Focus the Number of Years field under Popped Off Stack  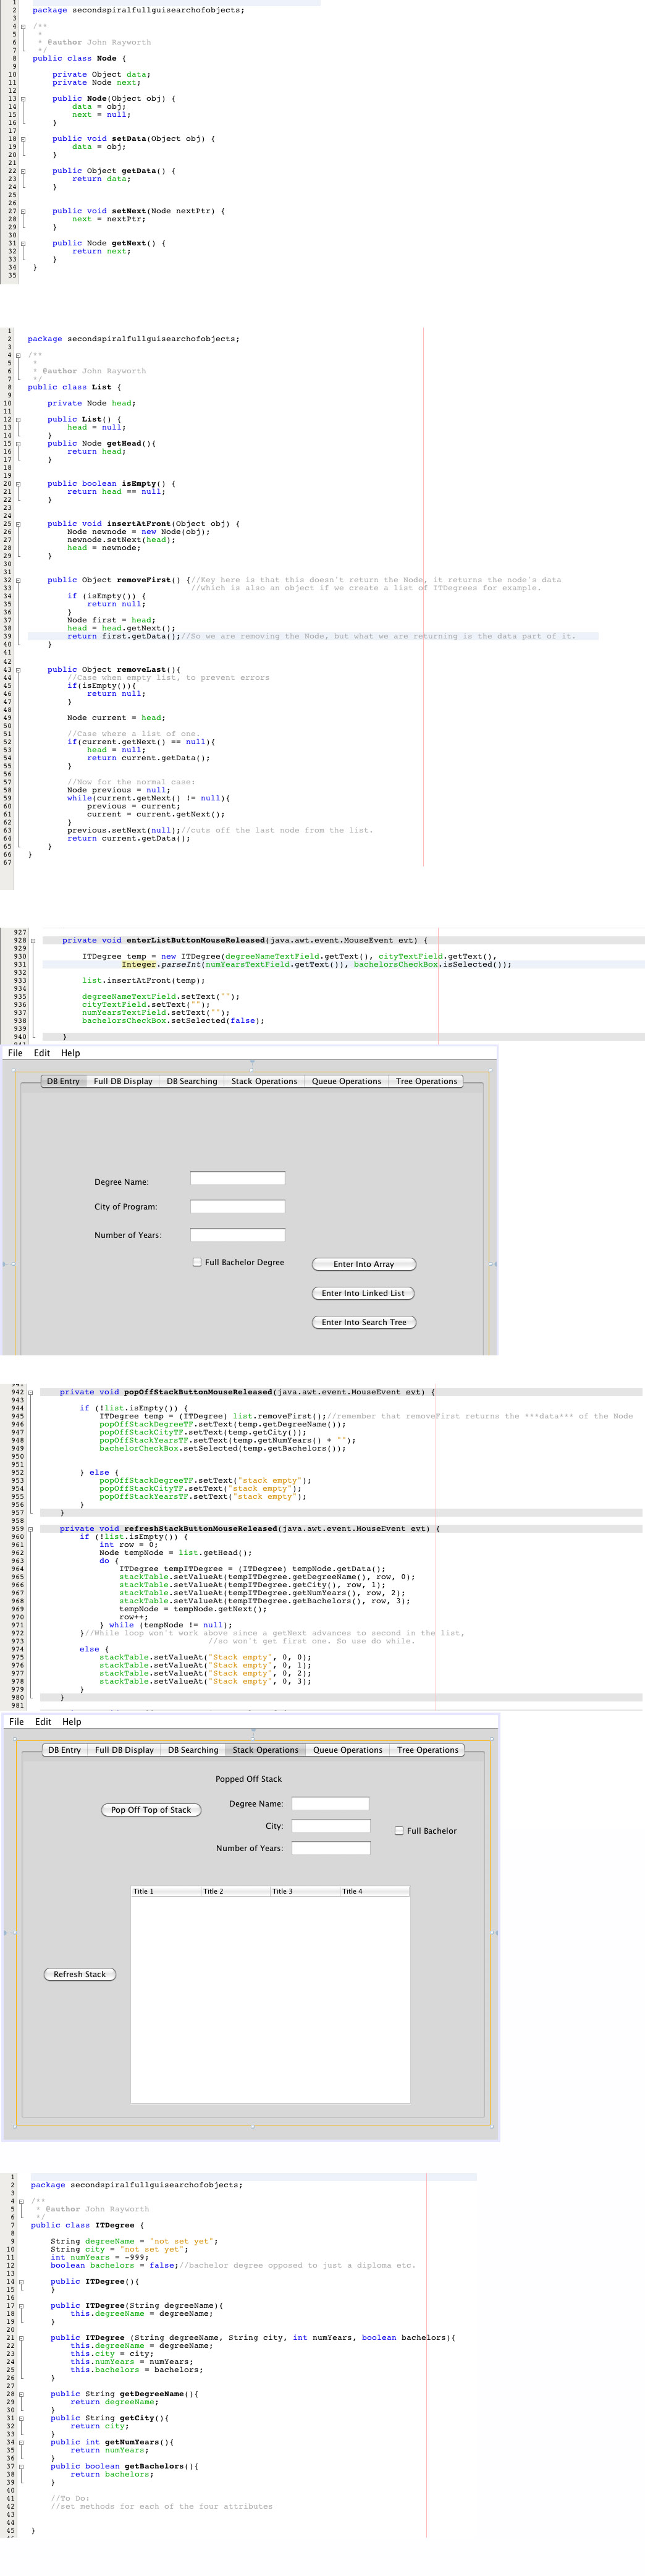click(x=330, y=1848)
